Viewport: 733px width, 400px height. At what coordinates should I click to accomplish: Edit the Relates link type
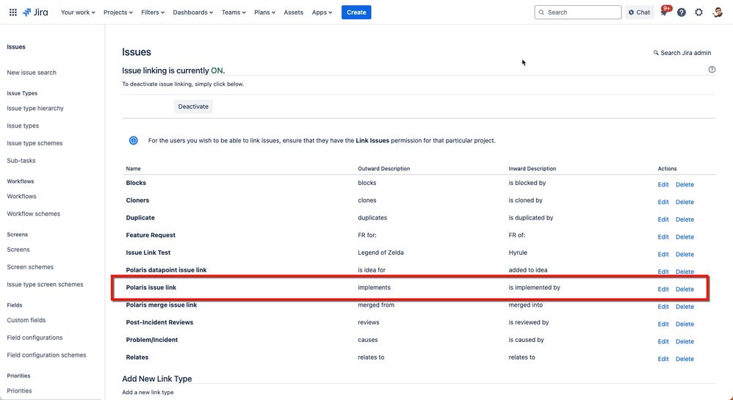(x=663, y=359)
